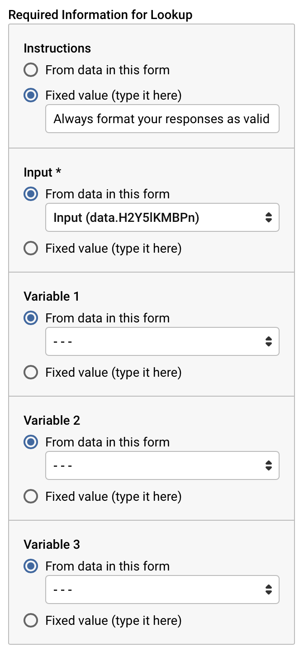304x652 pixels.
Task: Click the arrows icon in Variable 1 dropdown
Action: (x=269, y=342)
